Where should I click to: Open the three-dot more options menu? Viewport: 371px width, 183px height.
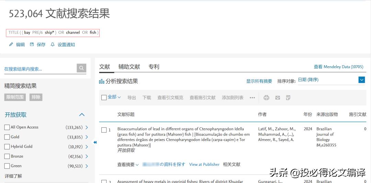pos(252,98)
